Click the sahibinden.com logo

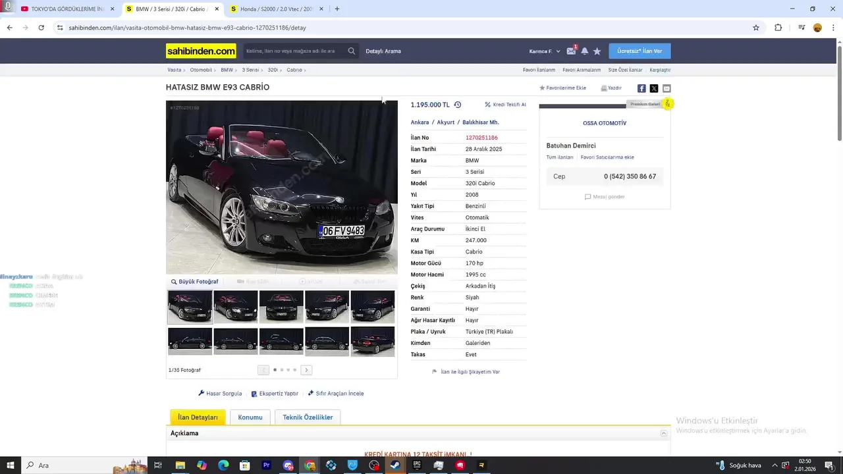pyautogui.click(x=201, y=51)
